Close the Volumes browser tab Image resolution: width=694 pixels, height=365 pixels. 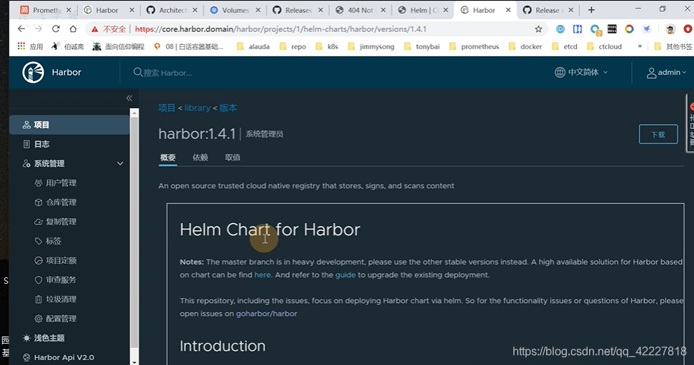click(x=258, y=10)
